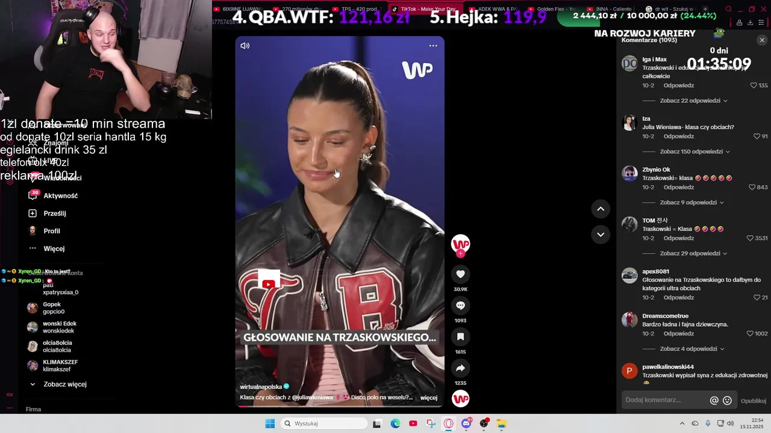Reply to apex8081's comment via Odpowiedz
This screenshot has height=433, width=771.
[679, 298]
